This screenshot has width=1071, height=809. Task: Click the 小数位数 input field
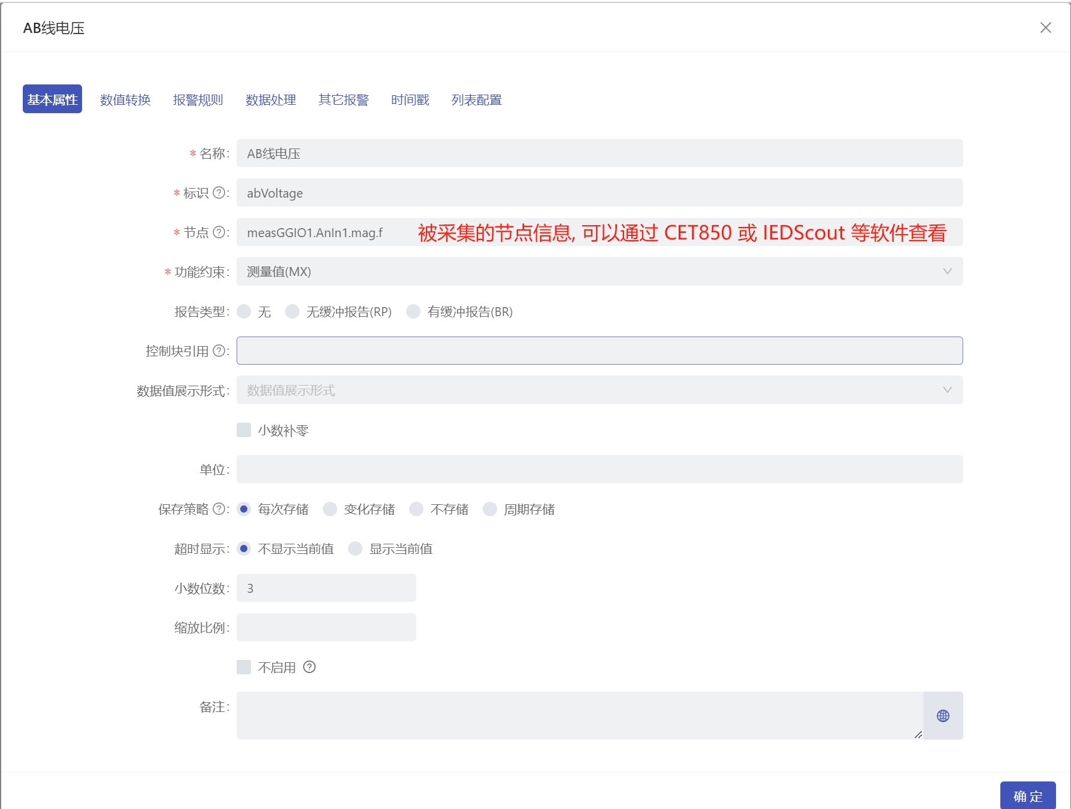pos(326,588)
